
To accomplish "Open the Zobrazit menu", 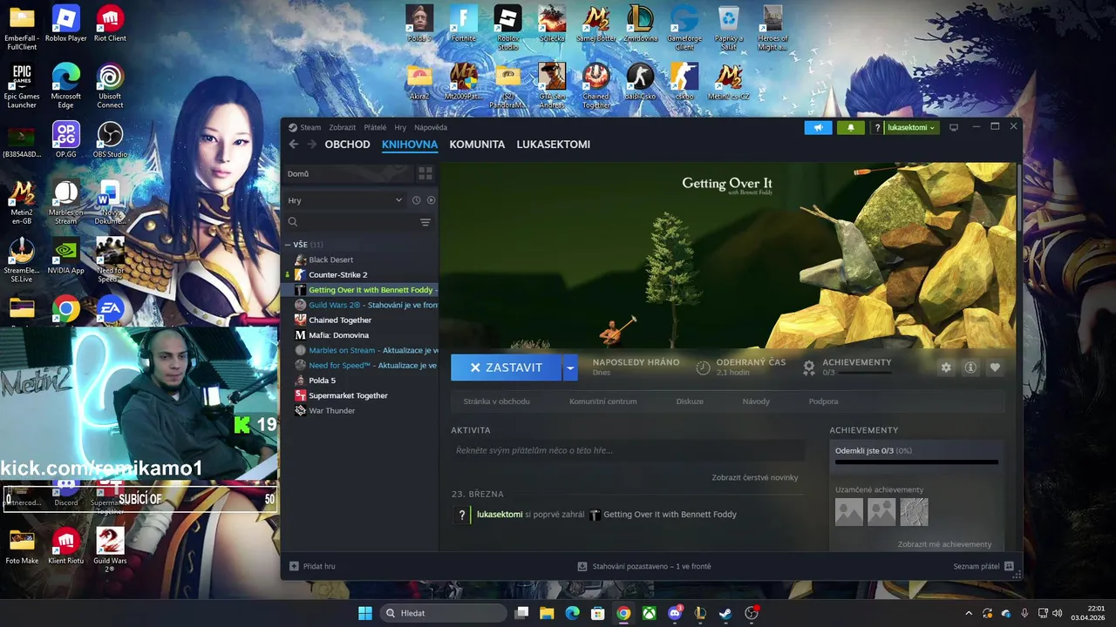I will pos(343,127).
